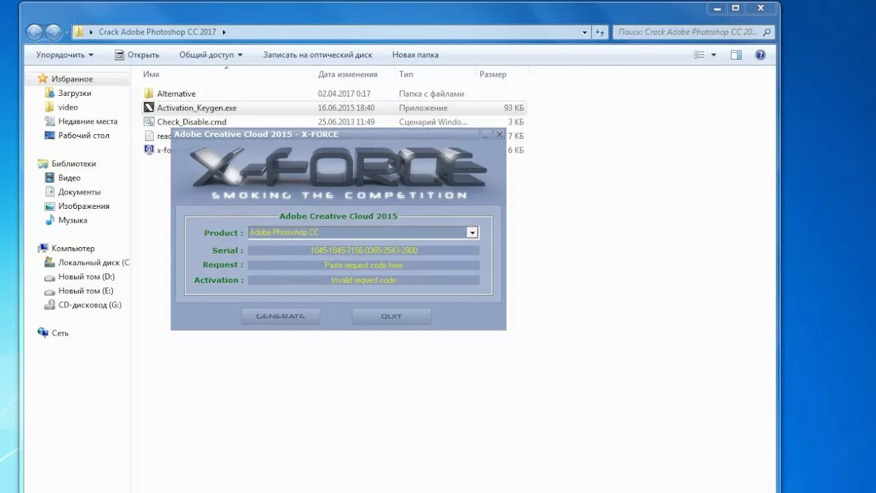Viewport: 876px width, 493px height.
Task: Open Недавние места in the sidebar
Action: [x=88, y=121]
